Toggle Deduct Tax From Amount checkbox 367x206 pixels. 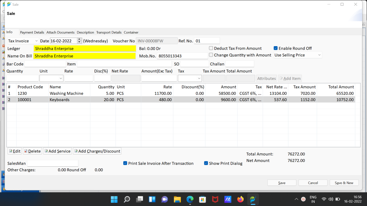[211, 48]
